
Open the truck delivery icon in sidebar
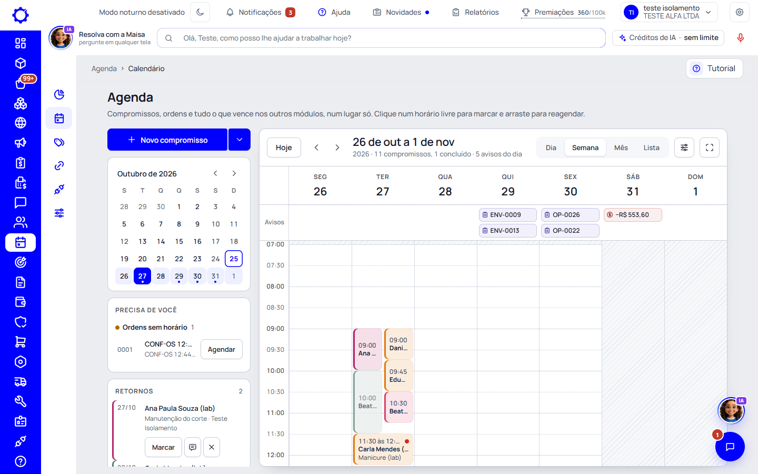click(x=21, y=382)
